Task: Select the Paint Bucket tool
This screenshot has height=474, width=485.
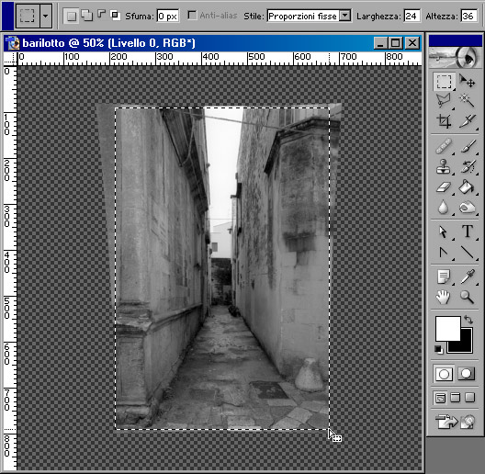Action: tap(467, 186)
